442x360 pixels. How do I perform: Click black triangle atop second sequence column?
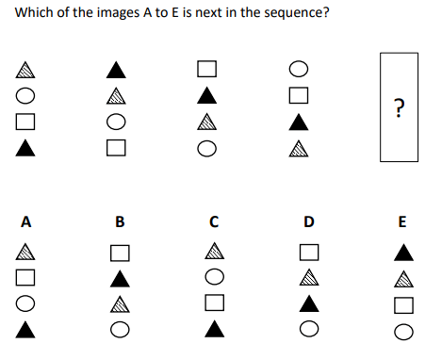pos(116,70)
